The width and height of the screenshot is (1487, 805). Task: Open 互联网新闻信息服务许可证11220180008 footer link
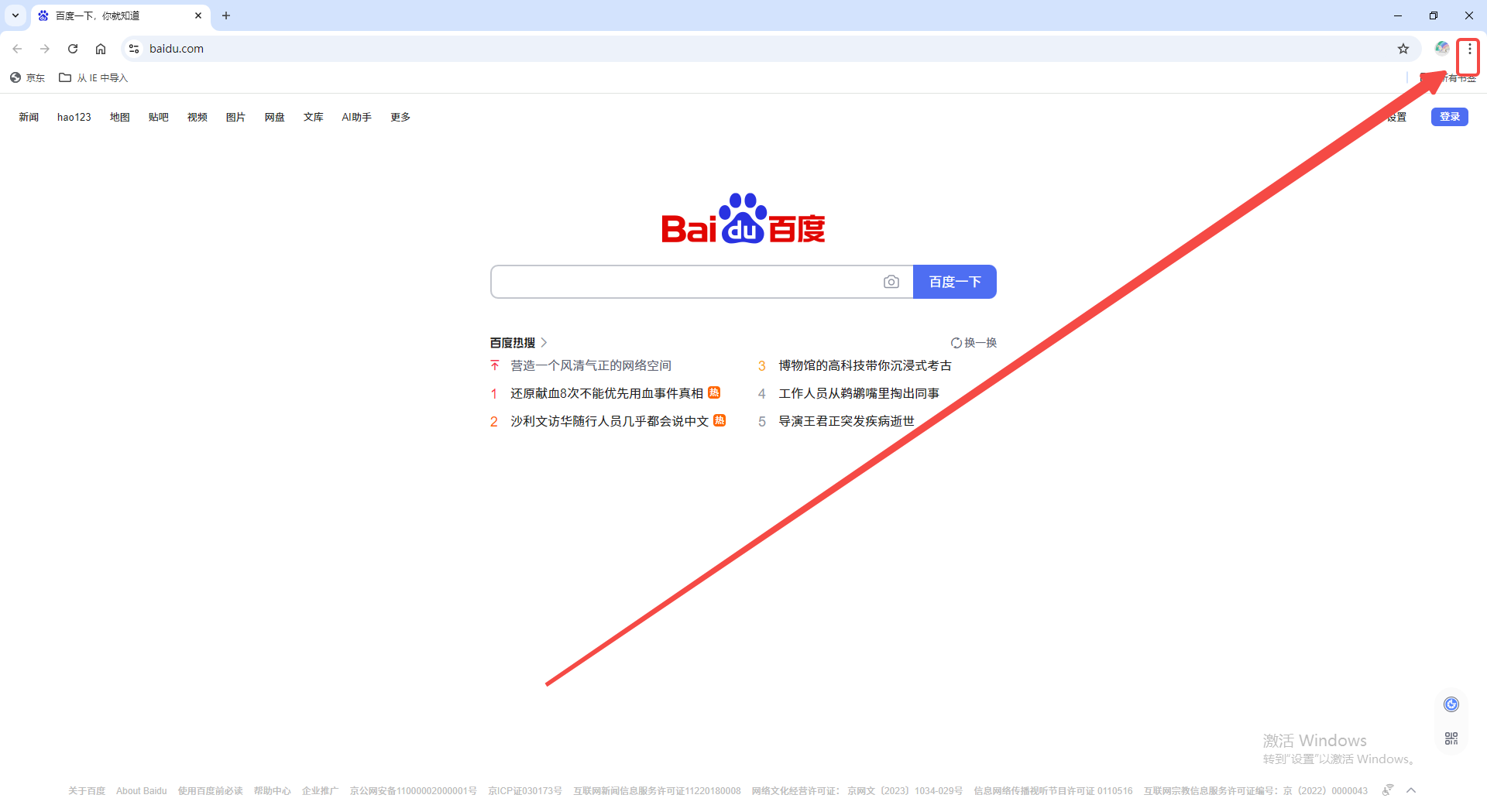point(658,791)
